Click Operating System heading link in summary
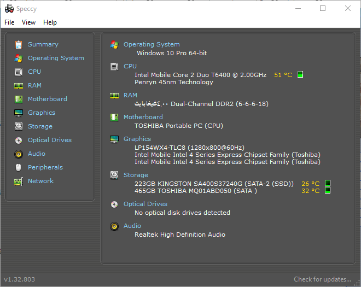This screenshot has width=361, height=287. tap(152, 44)
